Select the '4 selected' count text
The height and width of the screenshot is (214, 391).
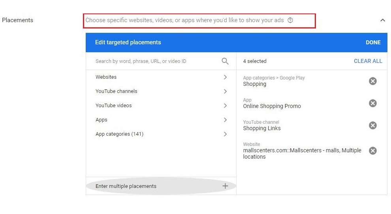255,61
